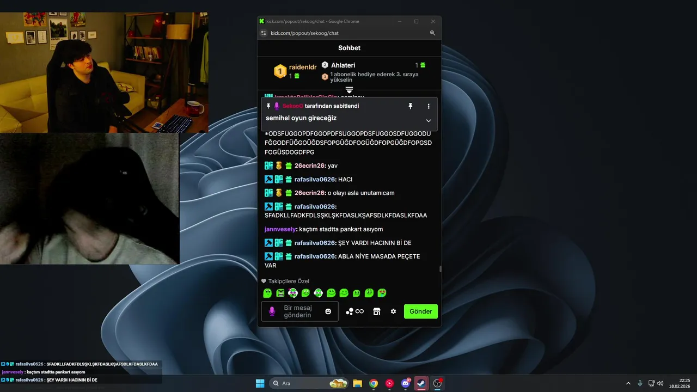Open OBS Studio from taskbar
The height and width of the screenshot is (392, 697).
437,383
